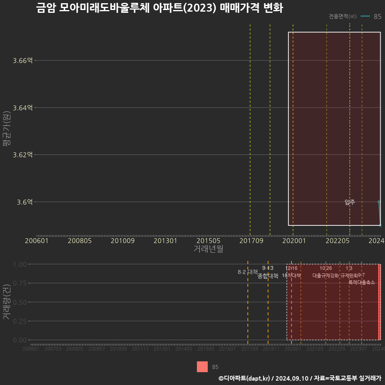The image size is (385, 385).
Task: Select 202001 on the price chart axis
Action: tap(294, 241)
